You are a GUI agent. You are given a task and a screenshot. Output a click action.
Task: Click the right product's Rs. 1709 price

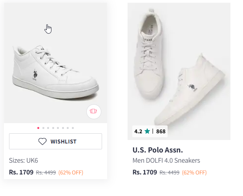(x=145, y=172)
